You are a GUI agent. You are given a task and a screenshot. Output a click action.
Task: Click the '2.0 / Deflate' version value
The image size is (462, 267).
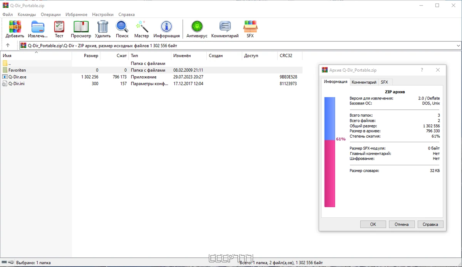[x=429, y=98]
